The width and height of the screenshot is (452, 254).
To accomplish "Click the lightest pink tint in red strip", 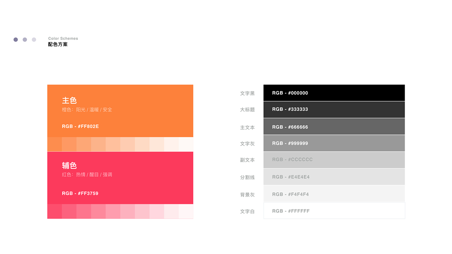I will (186, 211).
